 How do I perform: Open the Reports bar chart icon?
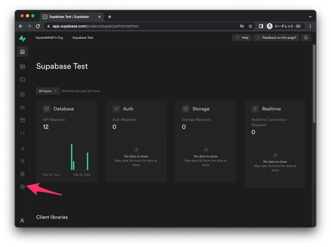tap(22, 148)
